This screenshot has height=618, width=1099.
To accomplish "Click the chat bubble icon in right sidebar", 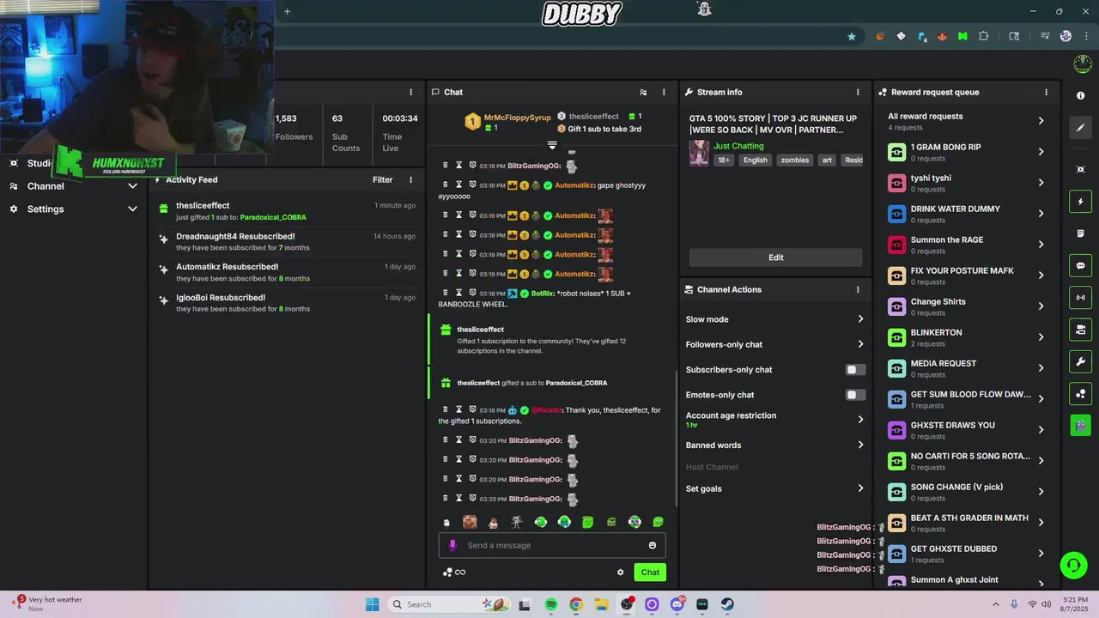I will click(x=1081, y=265).
